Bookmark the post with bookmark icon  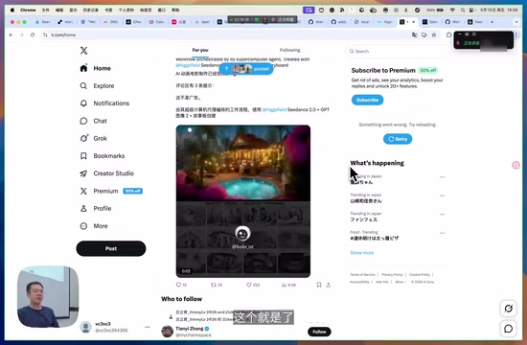click(319, 285)
